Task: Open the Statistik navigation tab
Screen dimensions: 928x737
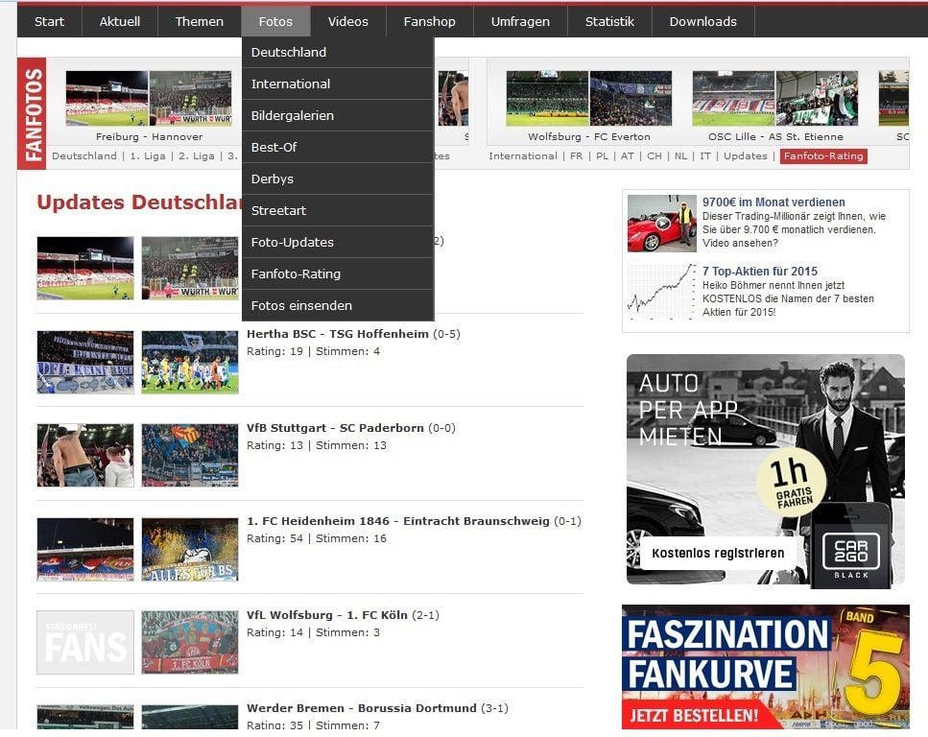Action: tap(609, 21)
